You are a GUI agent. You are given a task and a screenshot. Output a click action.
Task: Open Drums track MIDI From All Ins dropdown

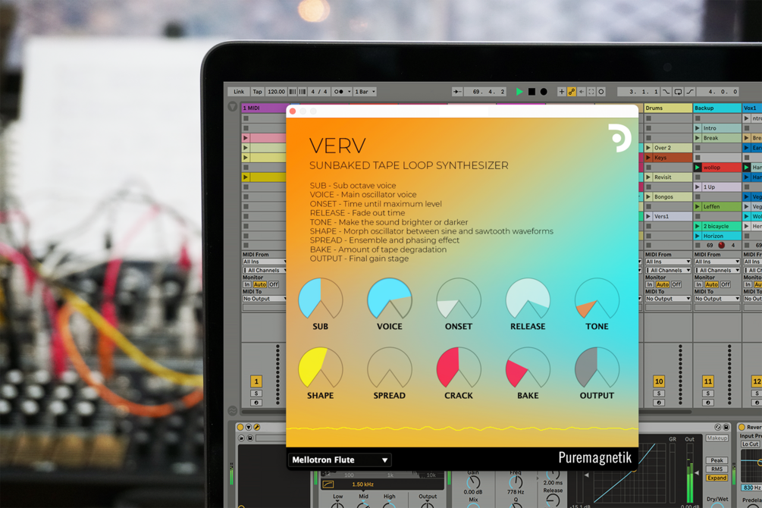pos(668,262)
